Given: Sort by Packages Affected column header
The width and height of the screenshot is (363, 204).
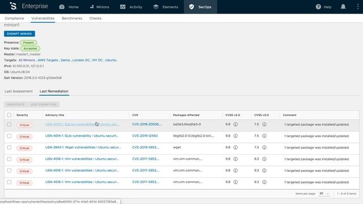Looking at the screenshot, I should coord(186,115).
